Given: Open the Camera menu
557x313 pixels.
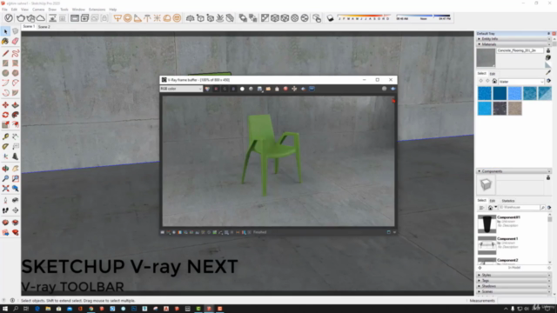Looking at the screenshot, I should [38, 10].
